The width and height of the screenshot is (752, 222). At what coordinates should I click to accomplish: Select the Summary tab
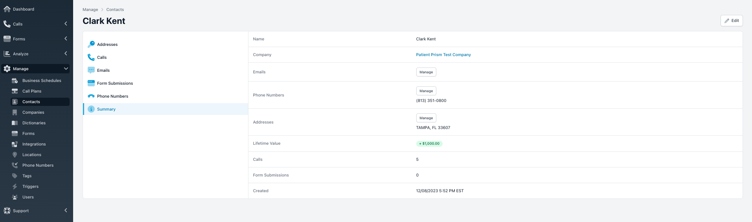165,109
